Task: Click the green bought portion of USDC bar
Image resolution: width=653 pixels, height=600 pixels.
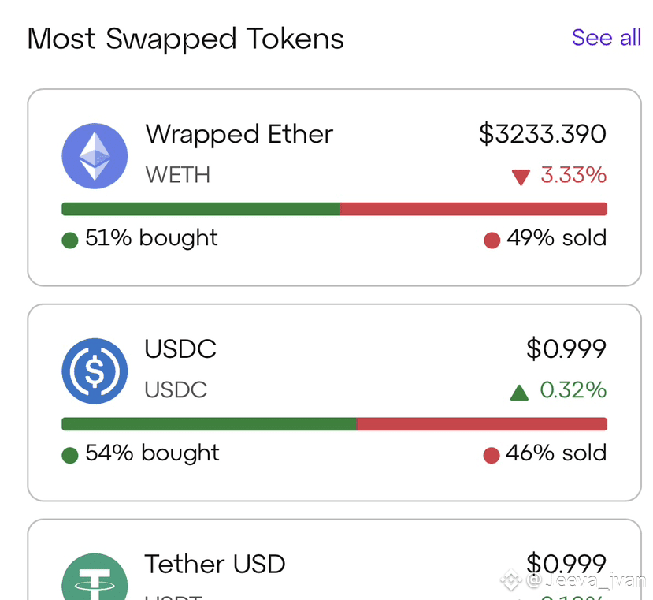Action: click(209, 424)
